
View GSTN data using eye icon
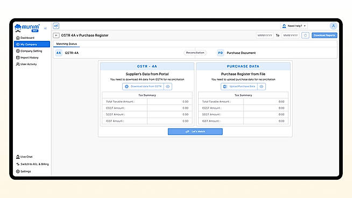point(168,87)
